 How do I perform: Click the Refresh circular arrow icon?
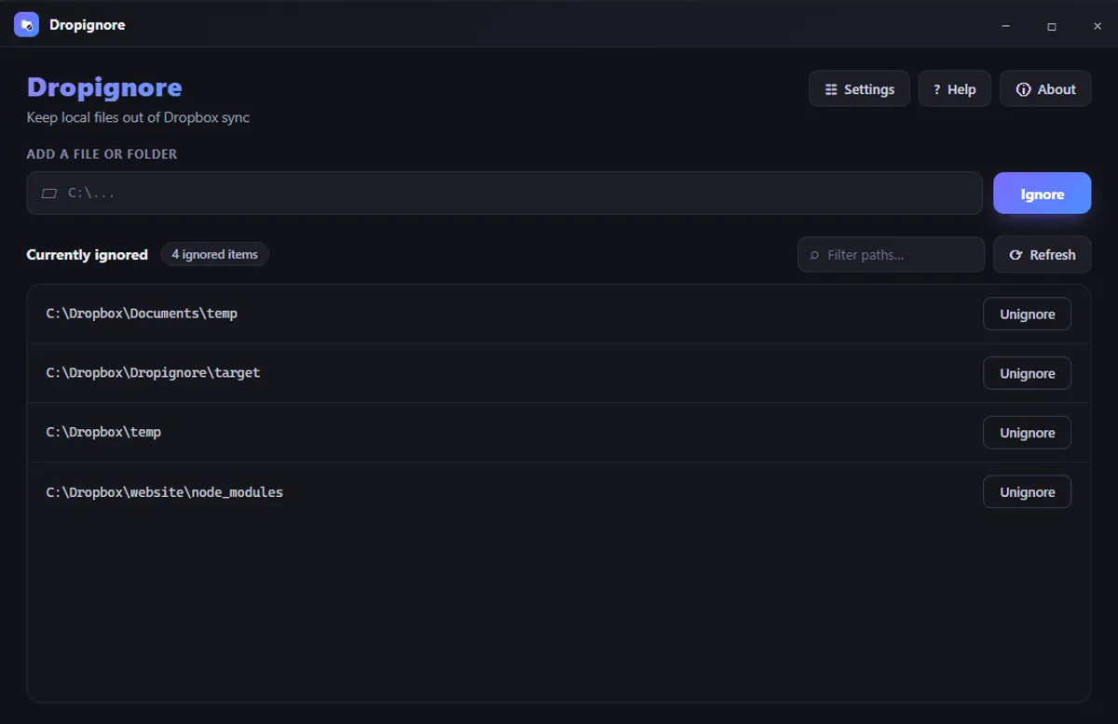pos(1016,255)
